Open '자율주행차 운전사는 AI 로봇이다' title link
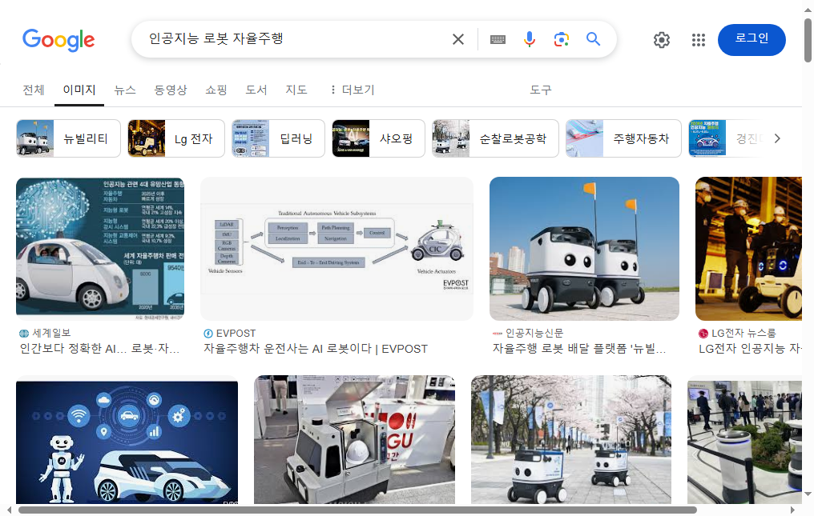This screenshot has height=516, width=814. coord(316,349)
